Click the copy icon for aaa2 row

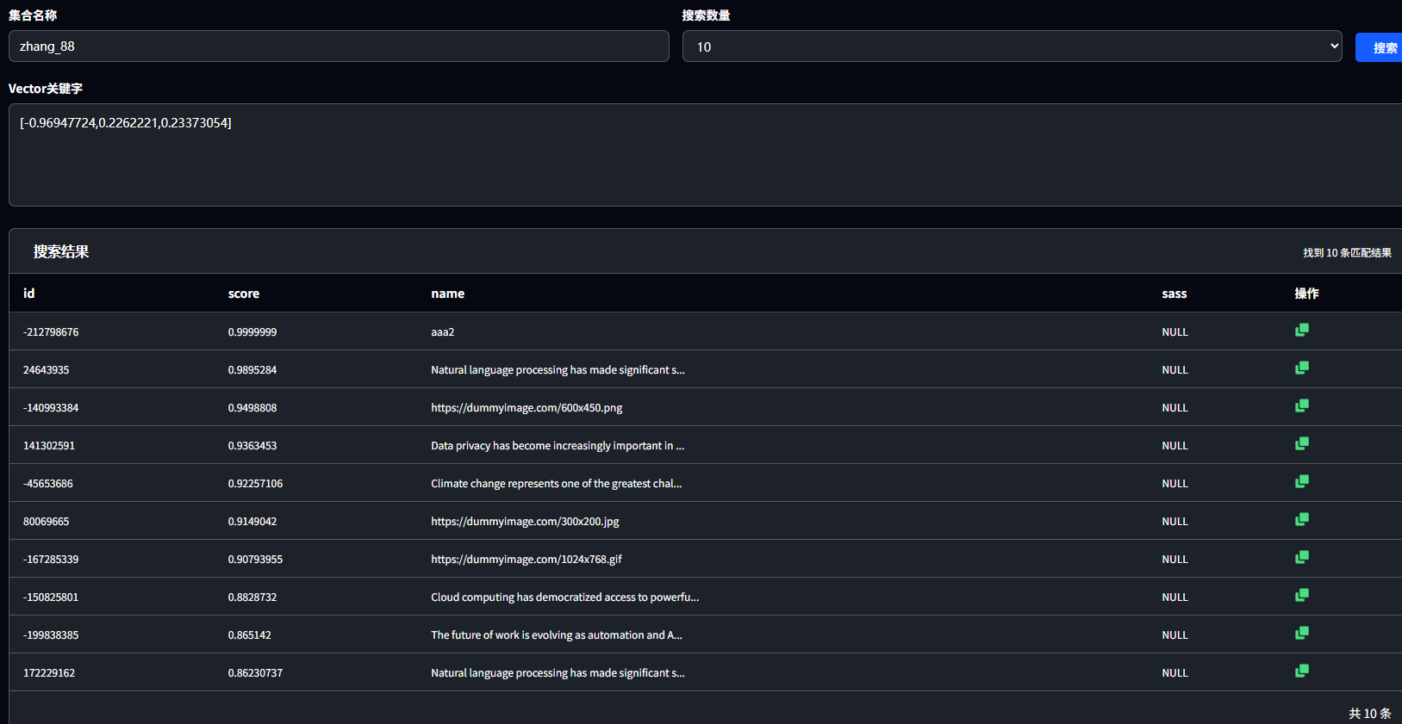[1301, 331]
